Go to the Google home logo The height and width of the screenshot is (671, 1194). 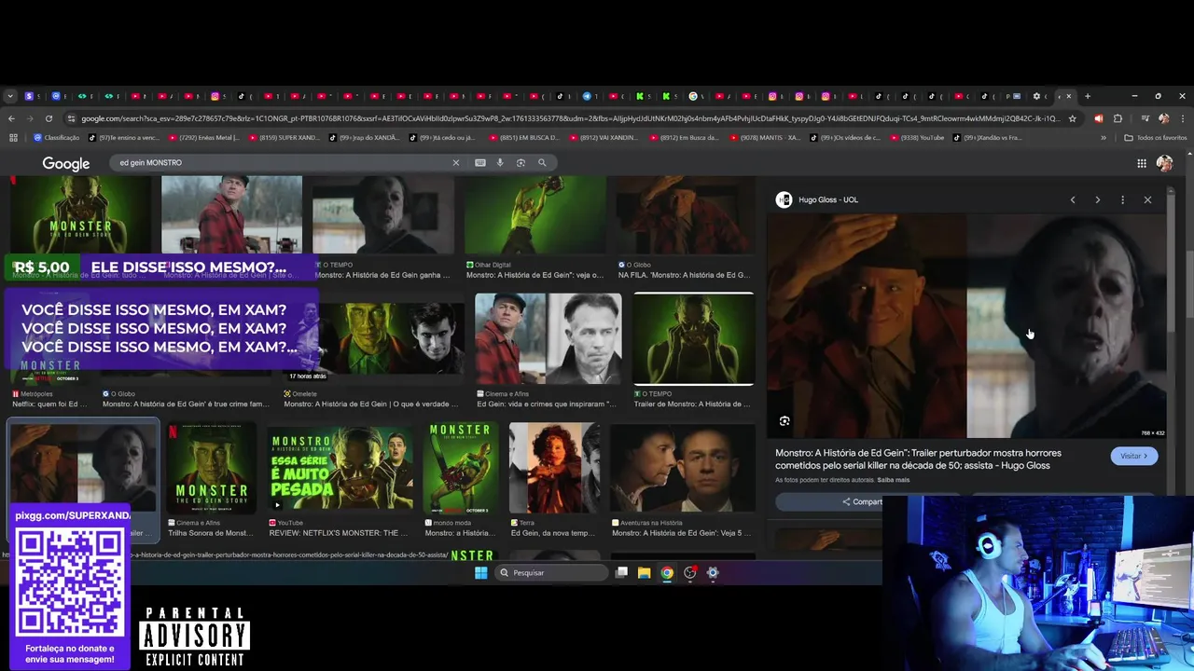click(x=66, y=163)
